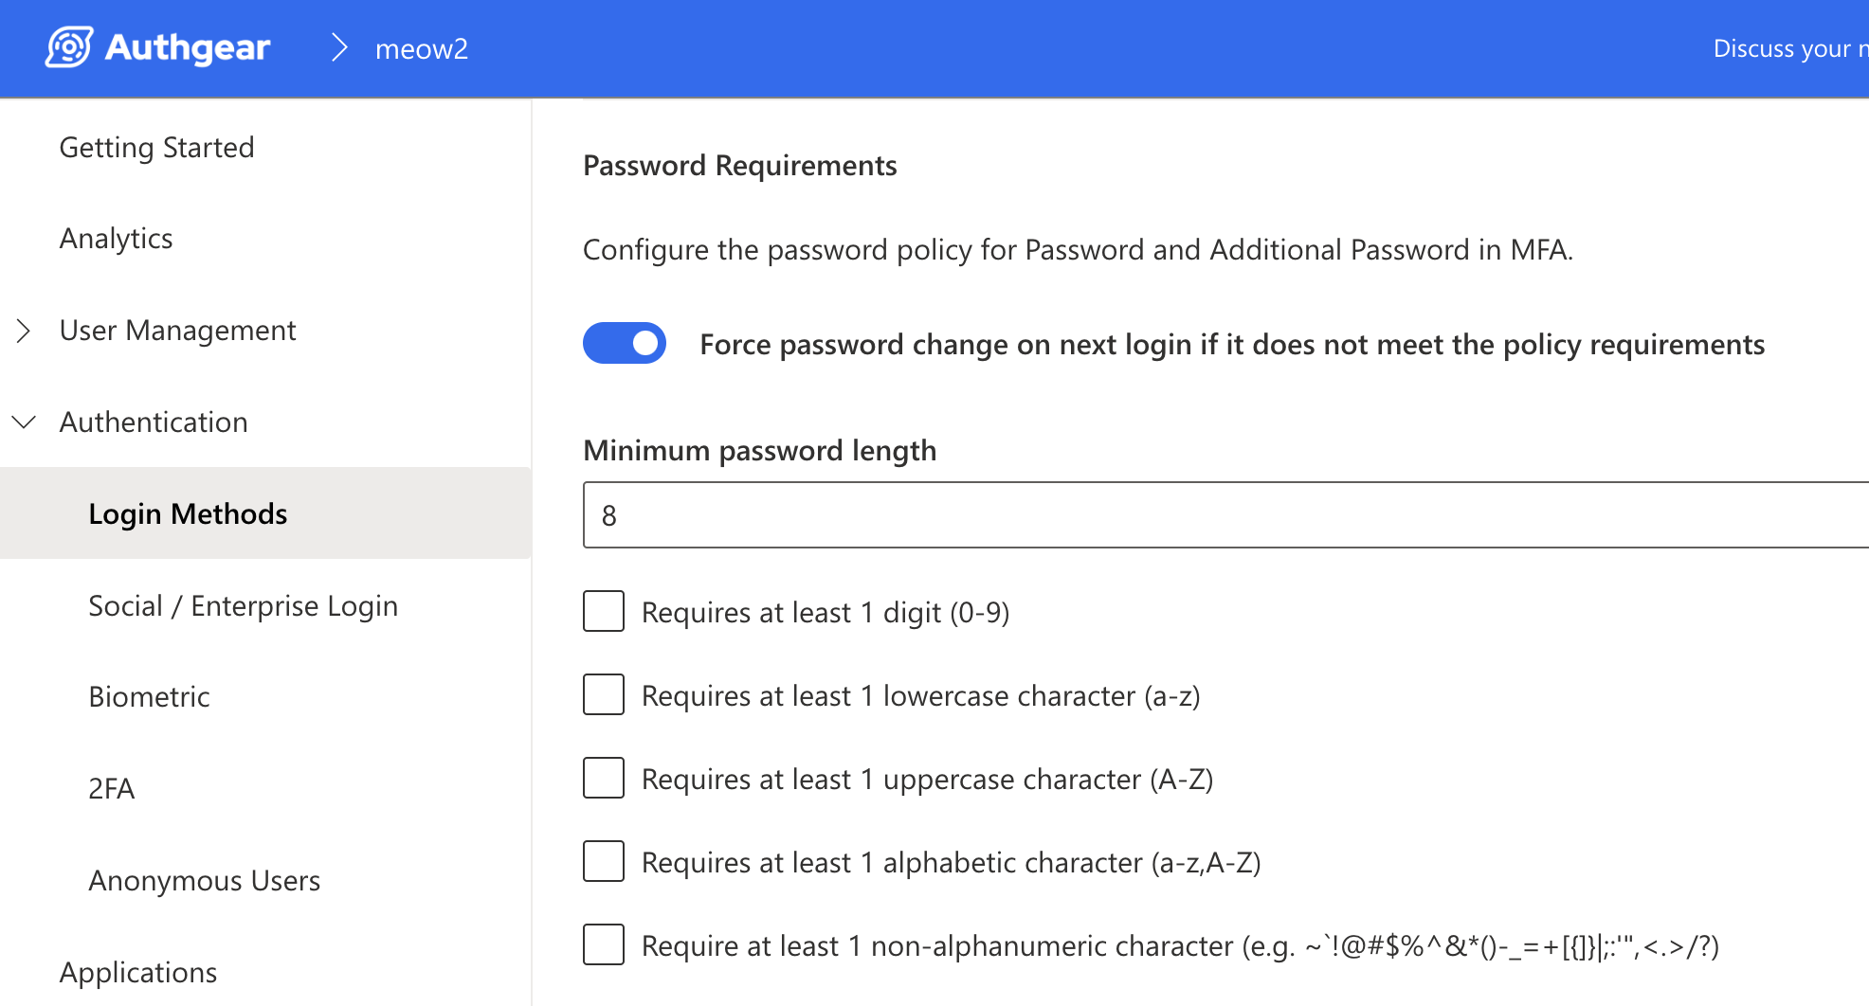Navigate to 2FA settings
Viewport: 1869px width, 1006px height.
point(111,789)
